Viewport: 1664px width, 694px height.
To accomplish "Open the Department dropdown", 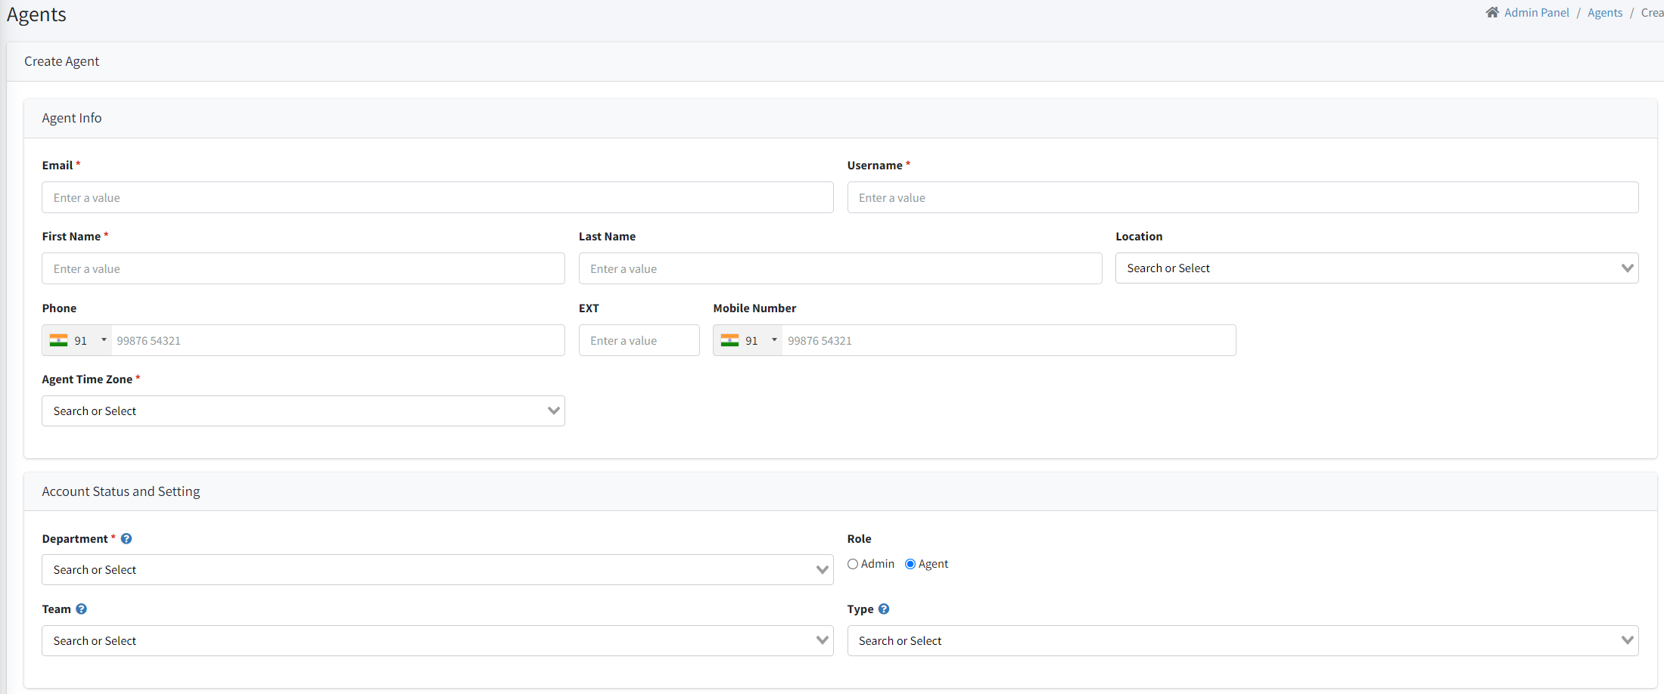I will [x=437, y=570].
